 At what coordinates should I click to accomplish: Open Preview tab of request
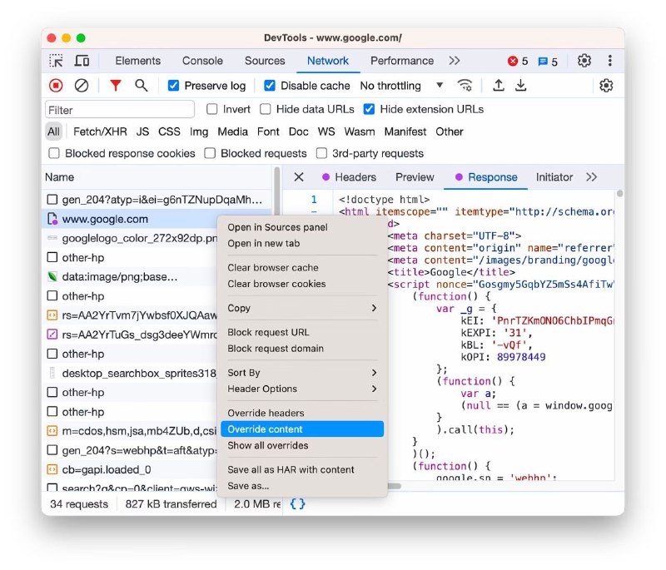415,177
